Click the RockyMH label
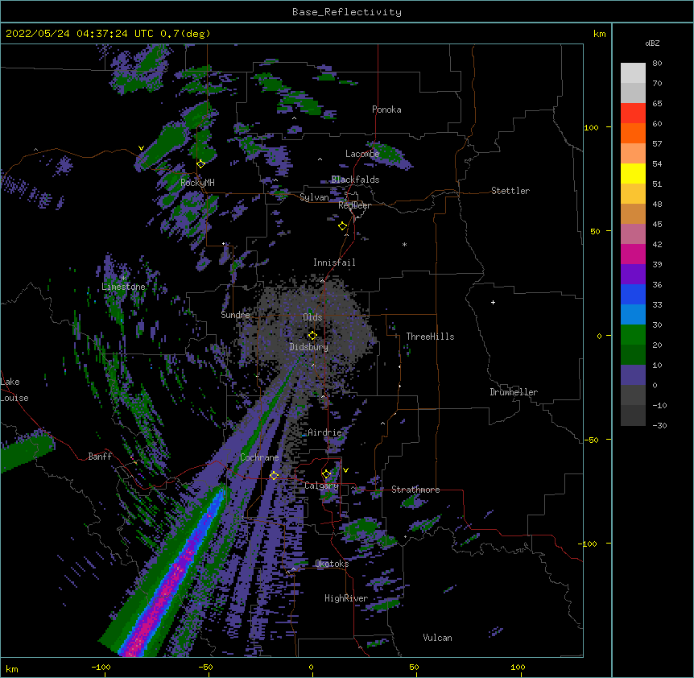694x678 pixels. click(x=197, y=183)
